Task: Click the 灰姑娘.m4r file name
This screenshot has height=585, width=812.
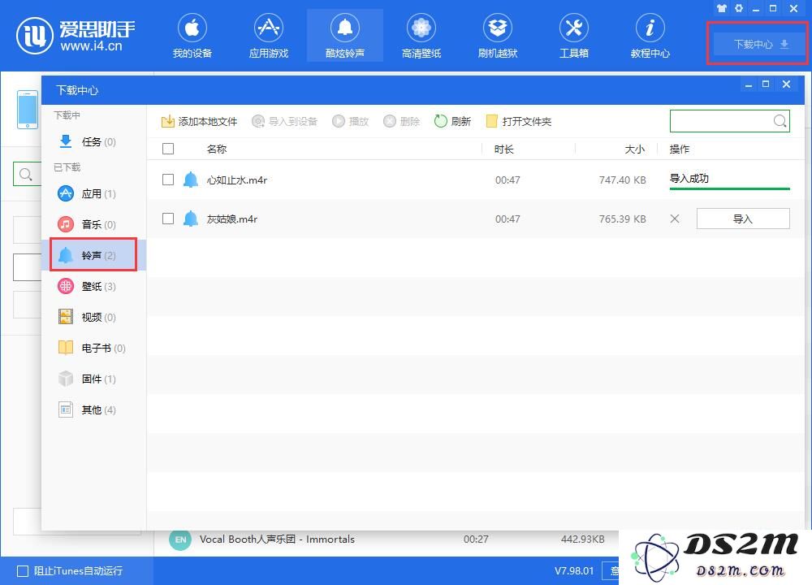Action: pos(232,219)
